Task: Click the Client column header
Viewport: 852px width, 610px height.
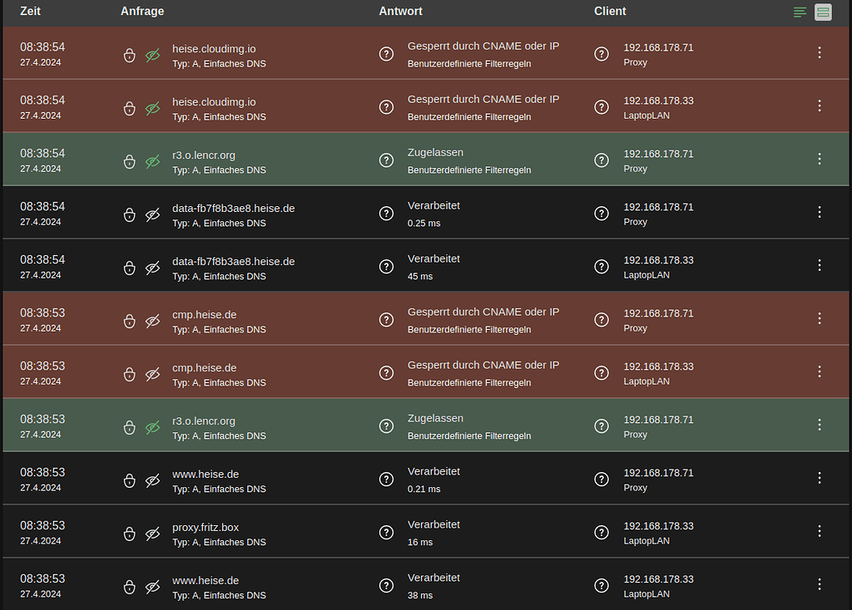Action: coord(610,12)
